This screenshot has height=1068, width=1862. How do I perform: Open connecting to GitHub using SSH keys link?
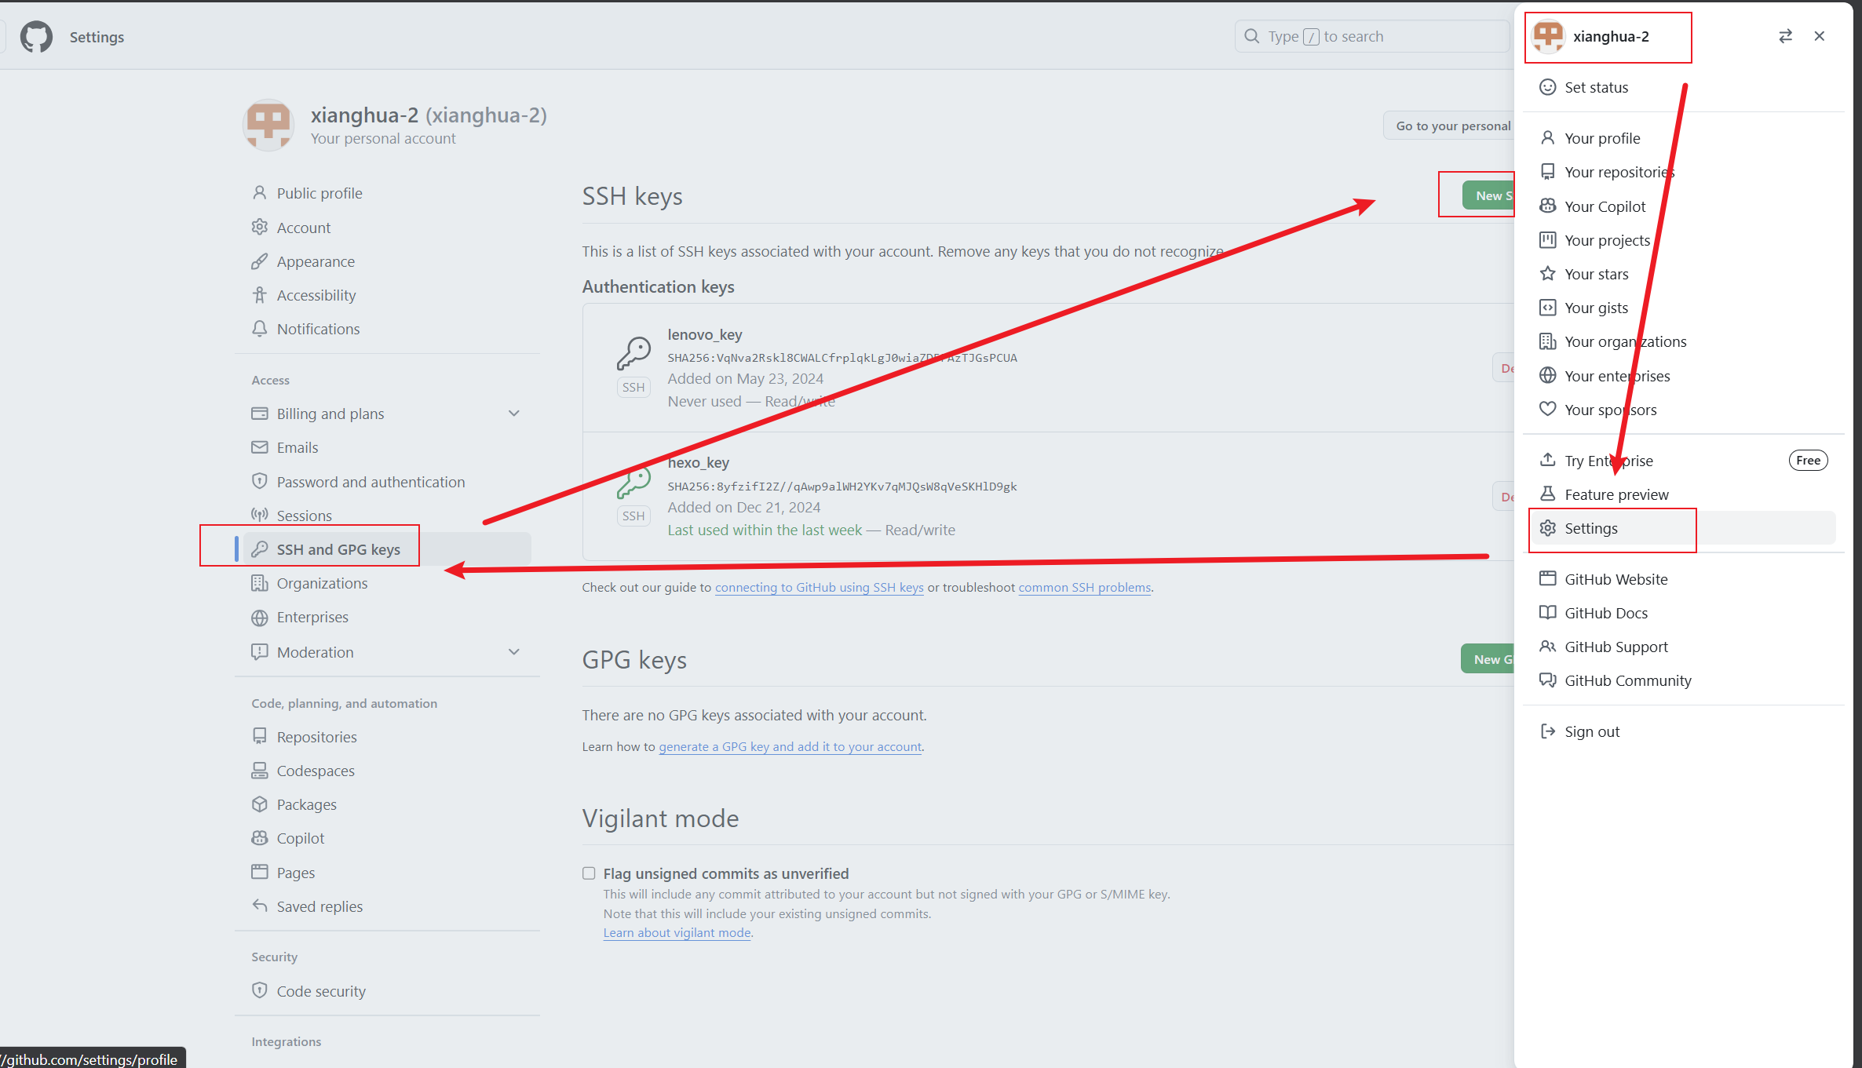pos(819,587)
